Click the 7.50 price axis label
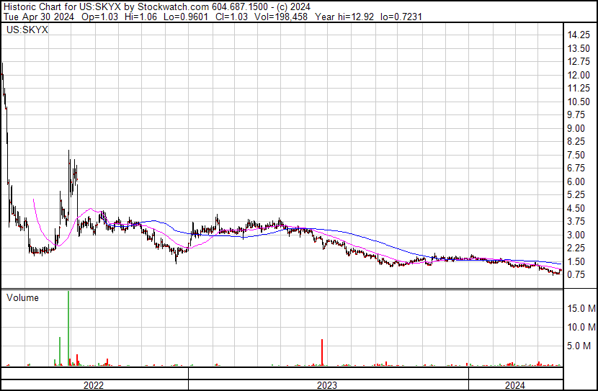This screenshot has width=598, height=391. (x=576, y=156)
